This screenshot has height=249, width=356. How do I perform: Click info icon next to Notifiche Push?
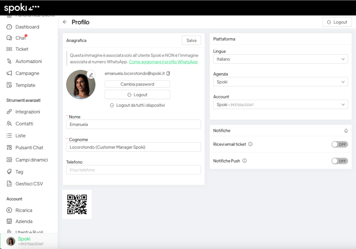[244, 161]
